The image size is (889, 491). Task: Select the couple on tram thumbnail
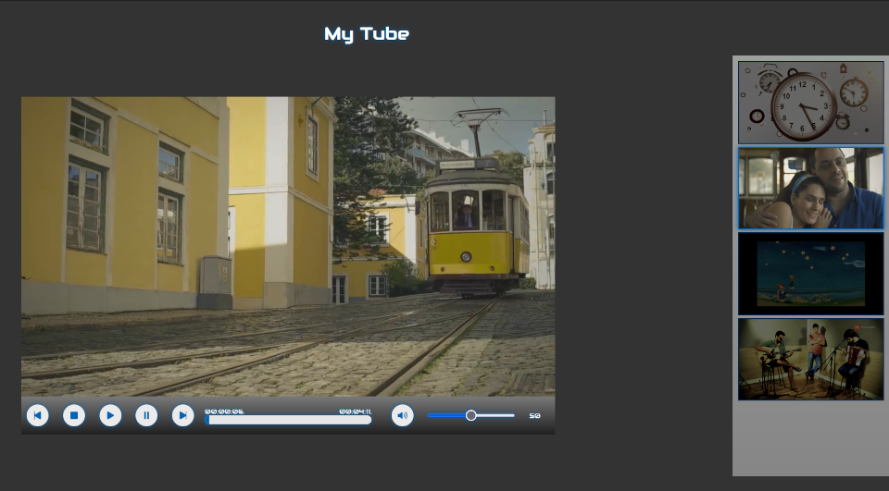[x=811, y=188]
